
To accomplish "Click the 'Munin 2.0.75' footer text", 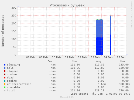I will click(x=67, y=97).
